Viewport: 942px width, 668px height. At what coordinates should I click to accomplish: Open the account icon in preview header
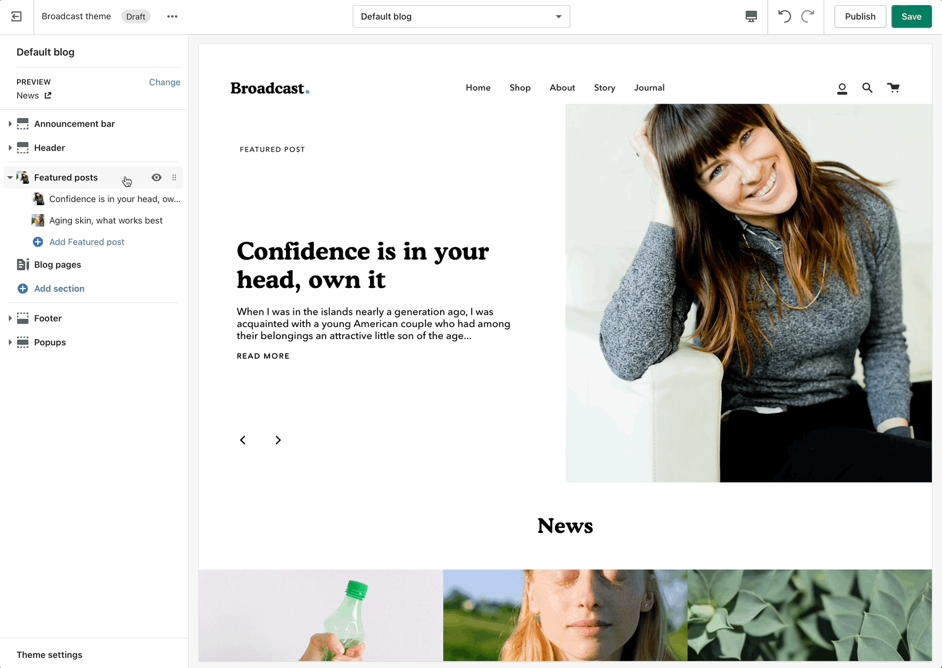coord(842,88)
